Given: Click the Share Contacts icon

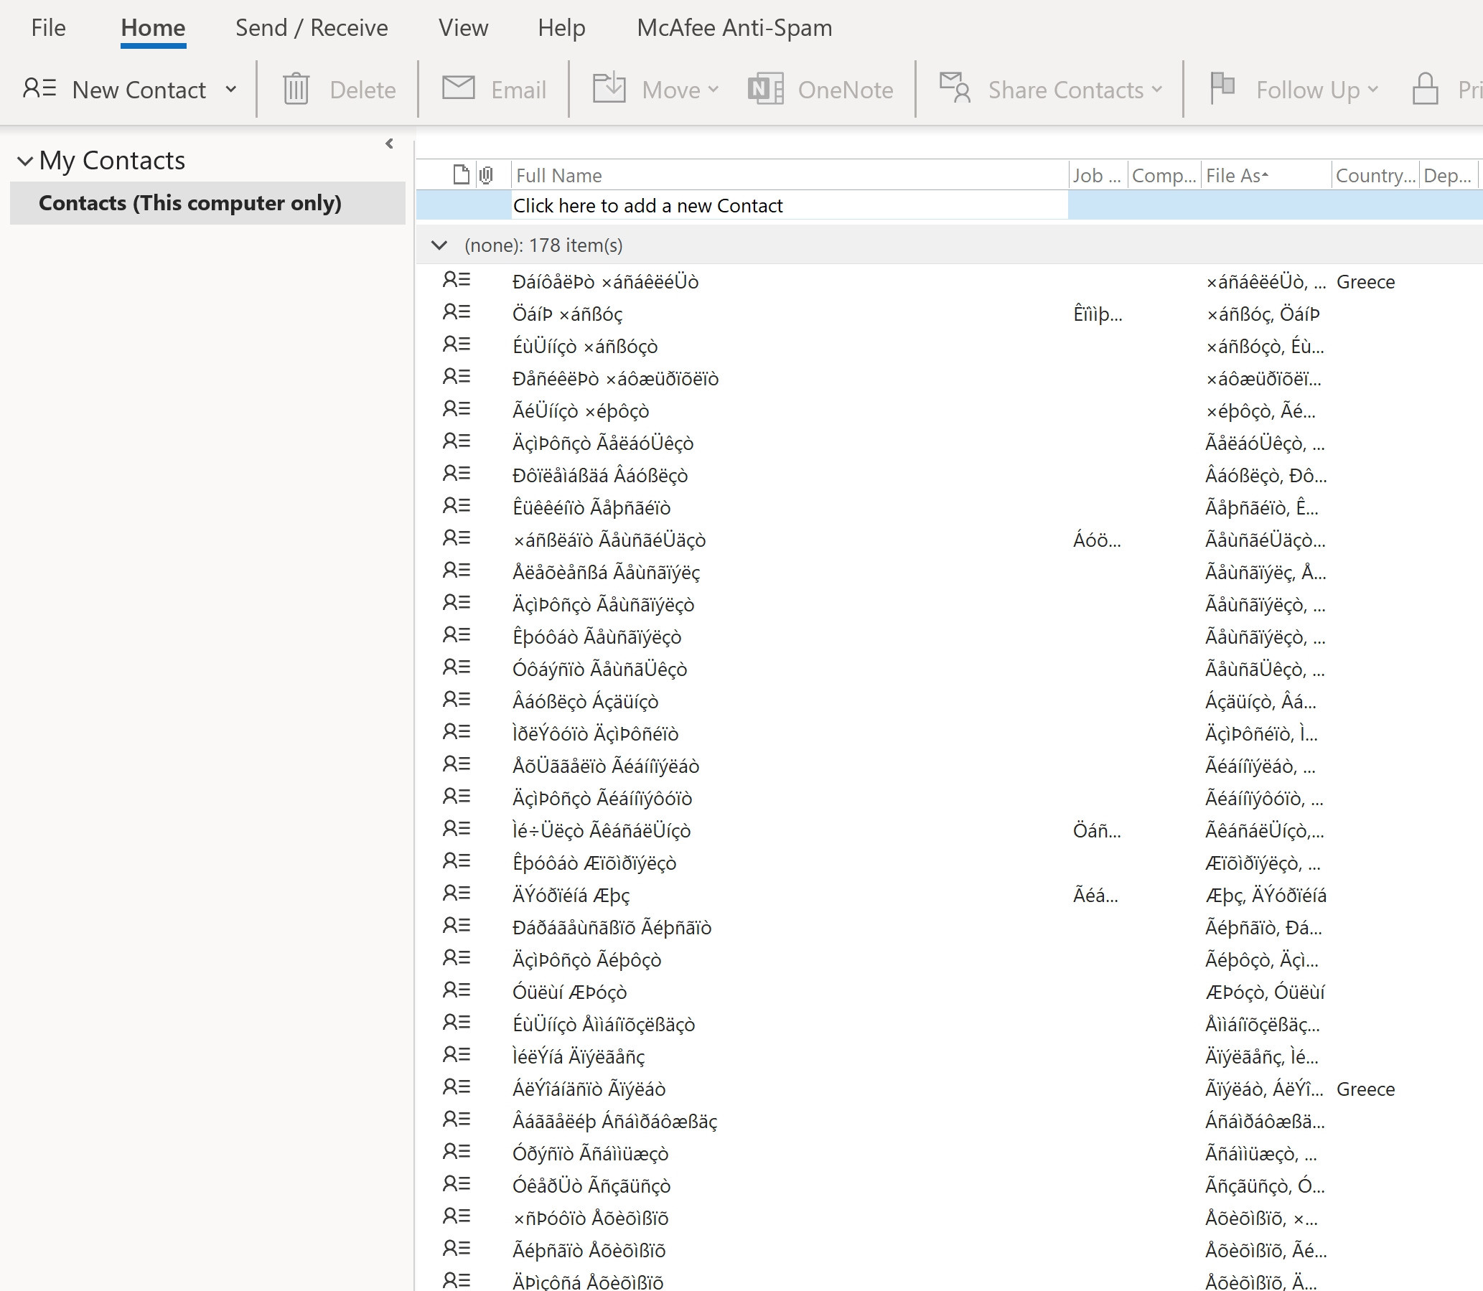Looking at the screenshot, I should pyautogui.click(x=955, y=88).
